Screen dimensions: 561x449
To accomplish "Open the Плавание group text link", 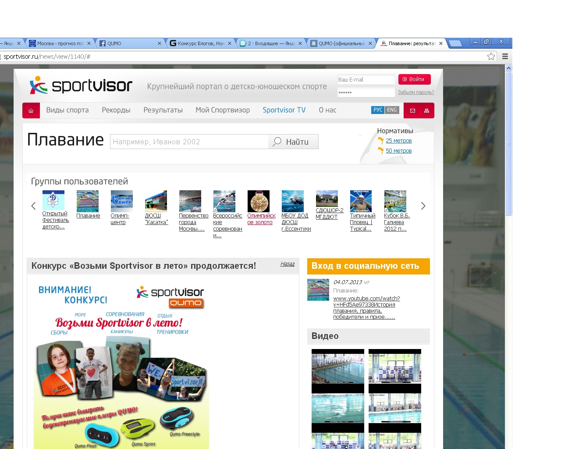I will tap(88, 216).
